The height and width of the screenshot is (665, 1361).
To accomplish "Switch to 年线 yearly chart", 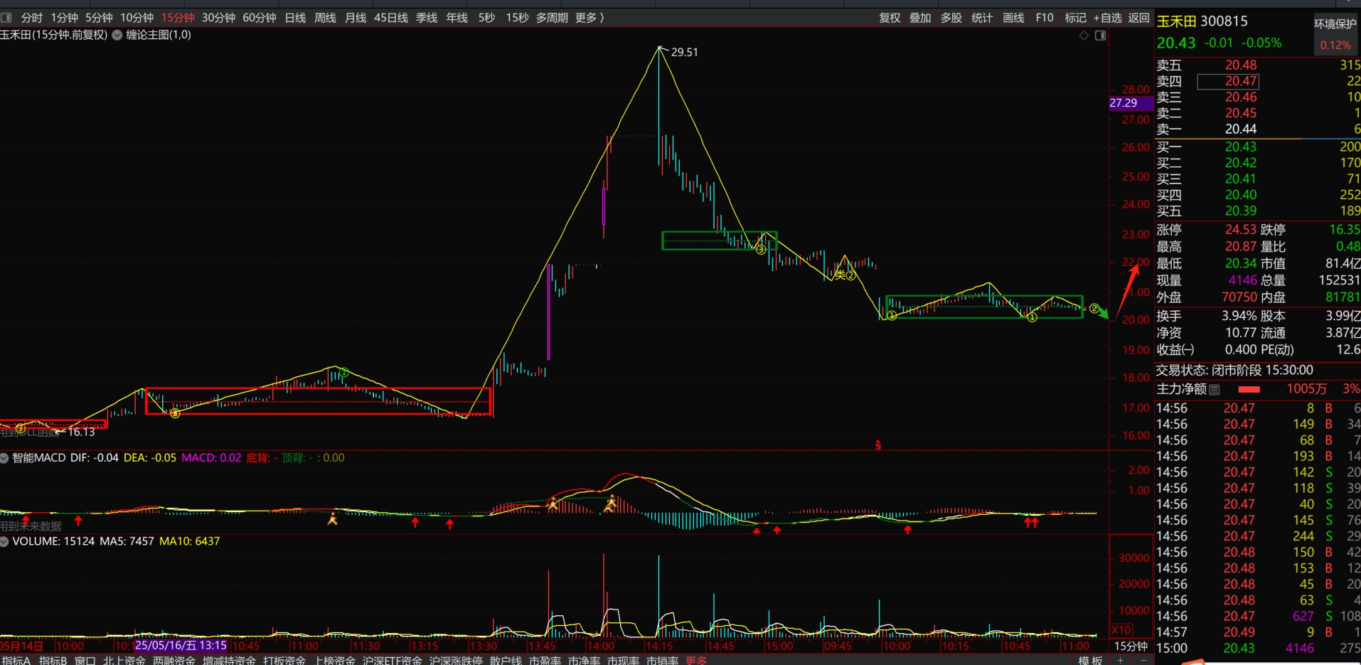I will pos(457,18).
